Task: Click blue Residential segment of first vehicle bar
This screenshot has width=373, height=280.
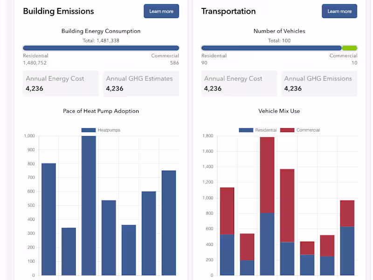Action: click(x=227, y=255)
